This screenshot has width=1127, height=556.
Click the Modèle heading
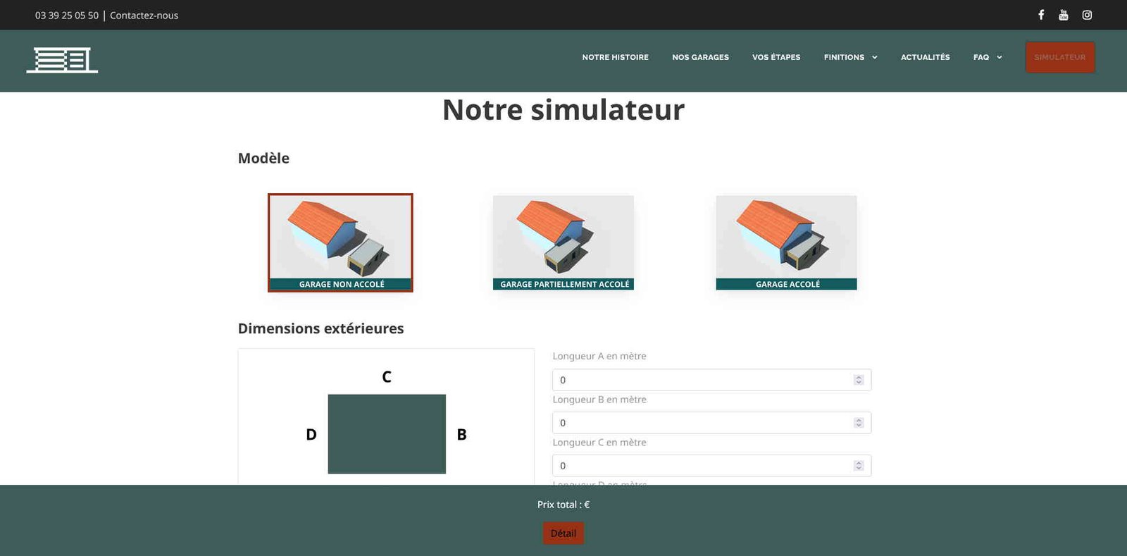[263, 158]
